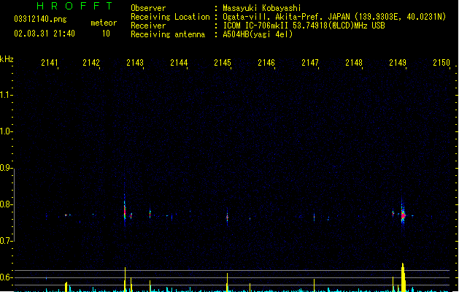Select the Ogata-vill. Akita-Pref. JAPAN location text
459x292 pixels.
pos(334,17)
